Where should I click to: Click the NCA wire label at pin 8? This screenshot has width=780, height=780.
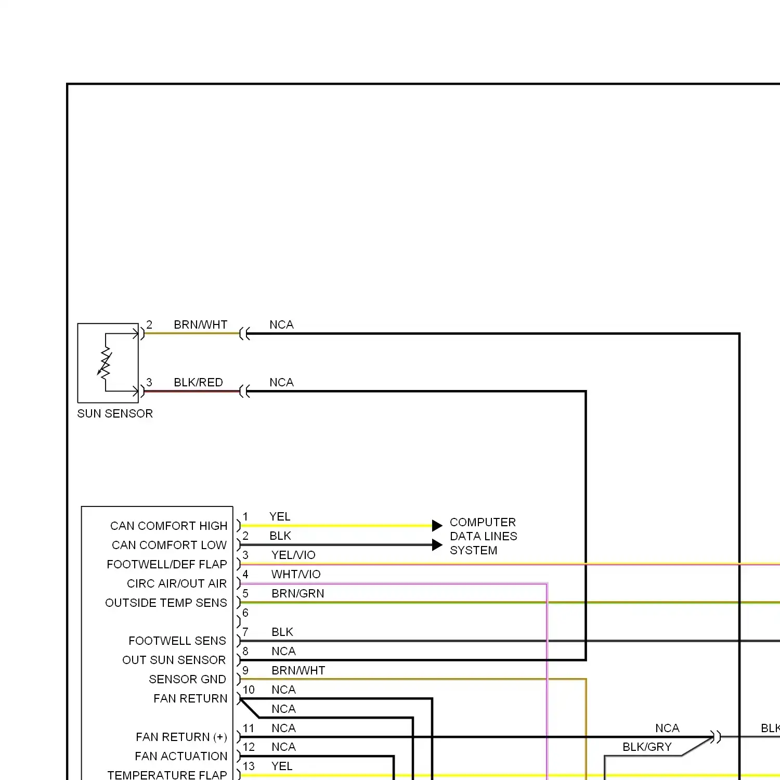(x=283, y=651)
